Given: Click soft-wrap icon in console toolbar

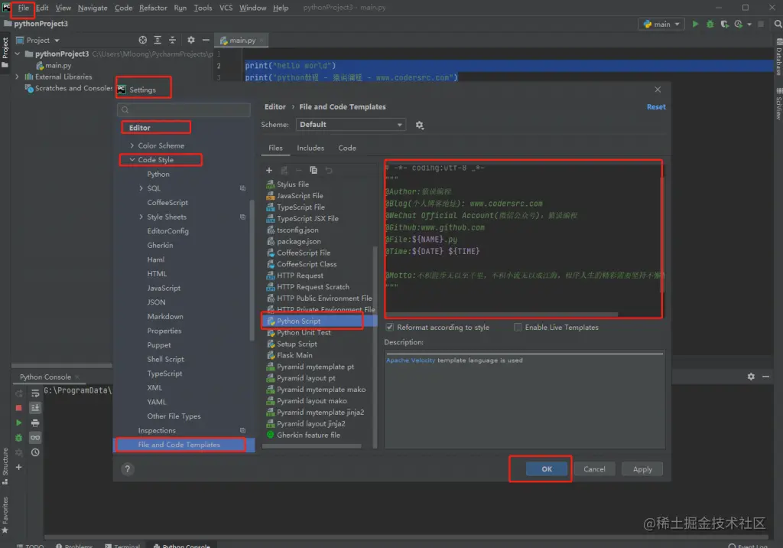Looking at the screenshot, I should 35,393.
